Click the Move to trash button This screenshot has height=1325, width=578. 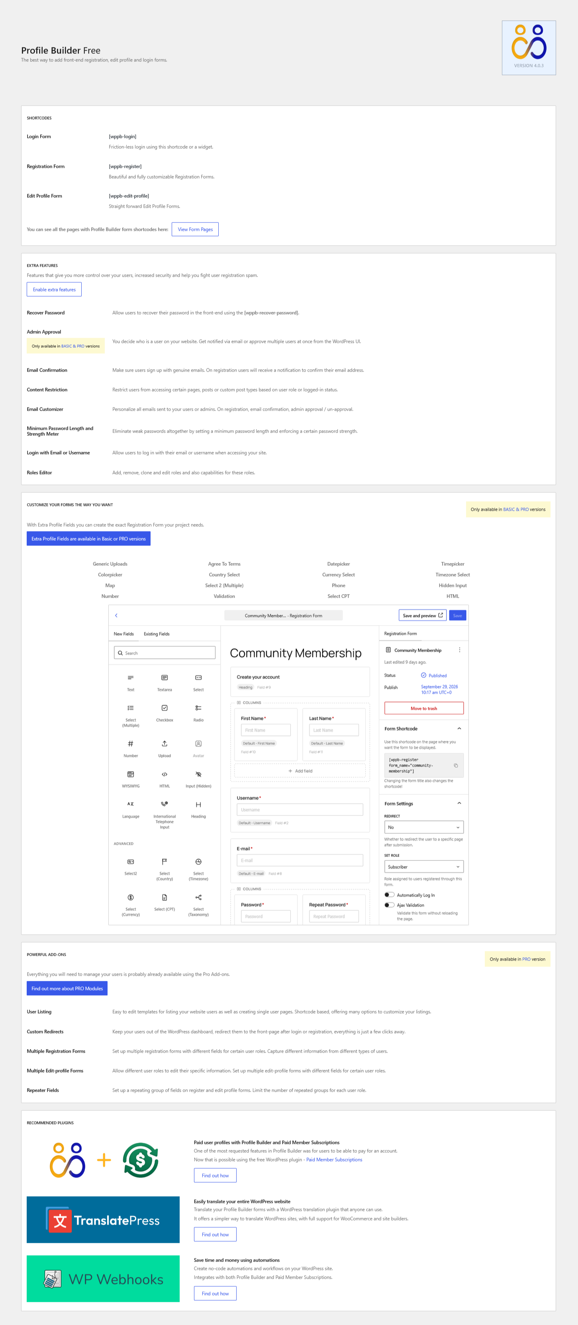pyautogui.click(x=424, y=708)
